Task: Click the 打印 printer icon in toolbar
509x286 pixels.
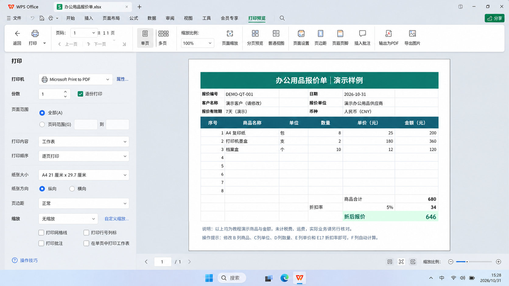Action: coord(35,33)
